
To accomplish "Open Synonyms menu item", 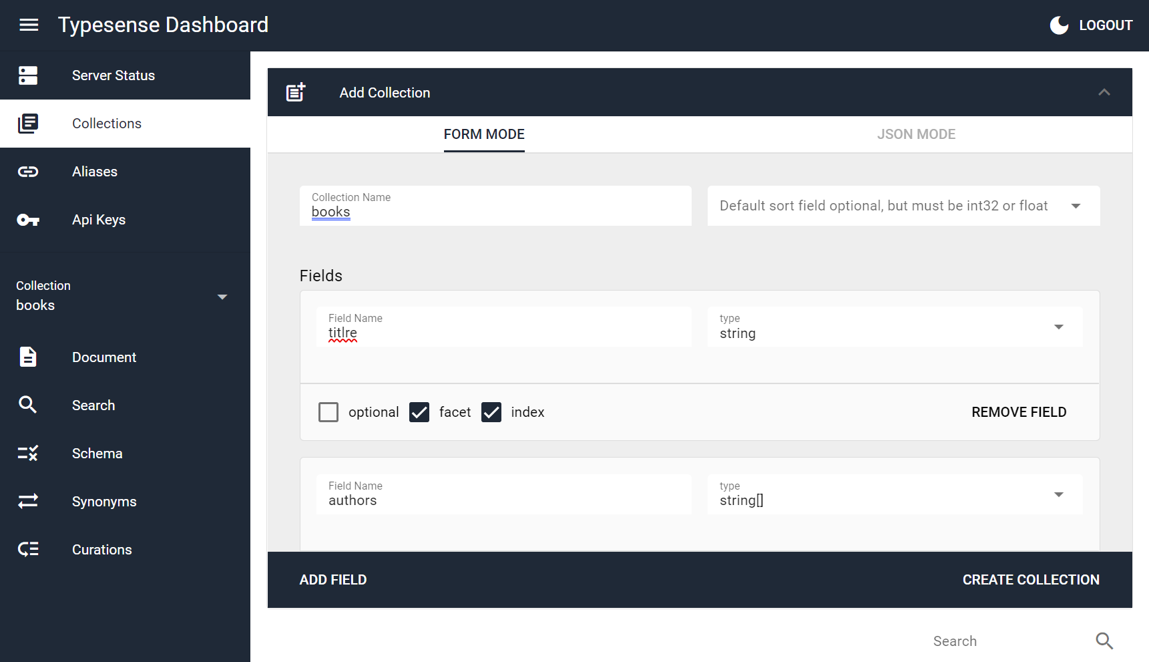I will (x=125, y=502).
